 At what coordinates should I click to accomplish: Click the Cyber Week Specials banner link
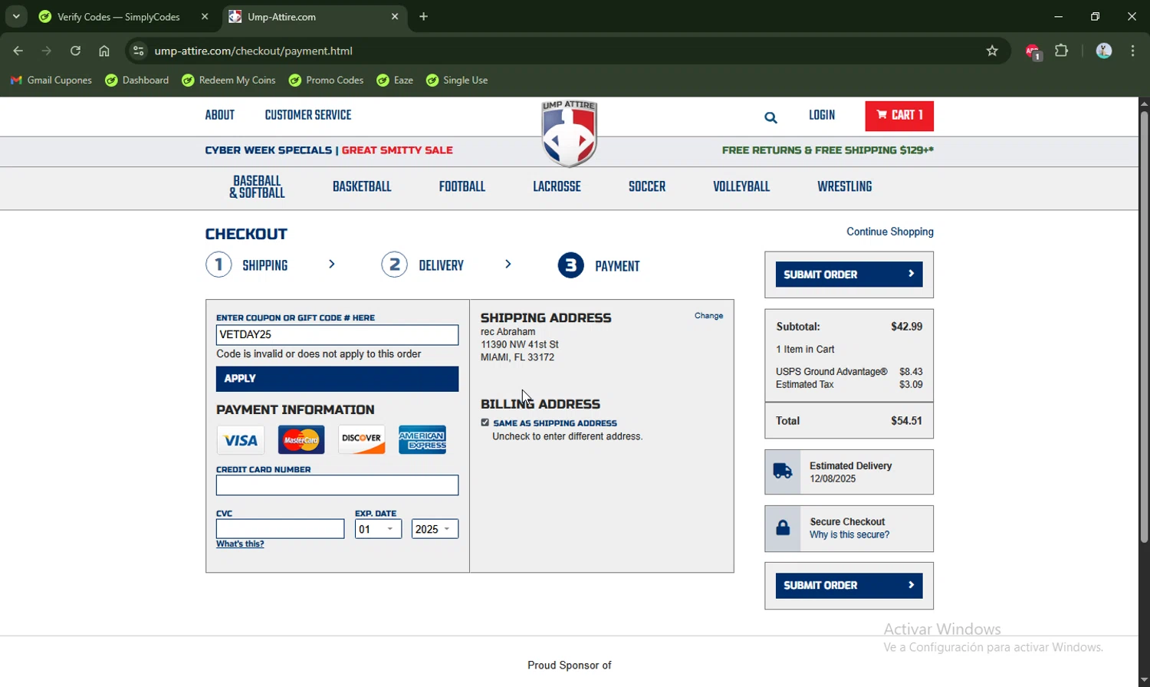(268, 150)
